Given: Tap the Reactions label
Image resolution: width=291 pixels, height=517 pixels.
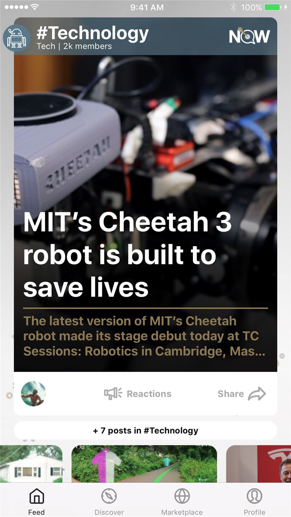Looking at the screenshot, I should pos(149,394).
